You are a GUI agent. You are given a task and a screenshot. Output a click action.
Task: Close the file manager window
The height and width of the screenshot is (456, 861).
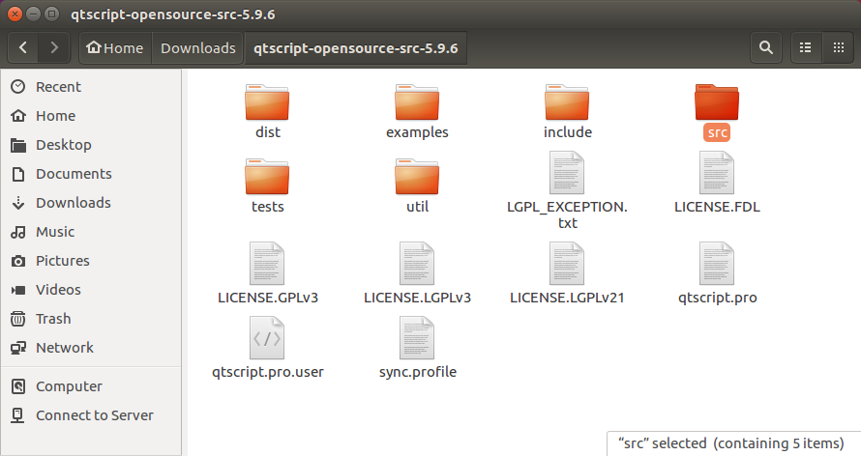point(16,15)
